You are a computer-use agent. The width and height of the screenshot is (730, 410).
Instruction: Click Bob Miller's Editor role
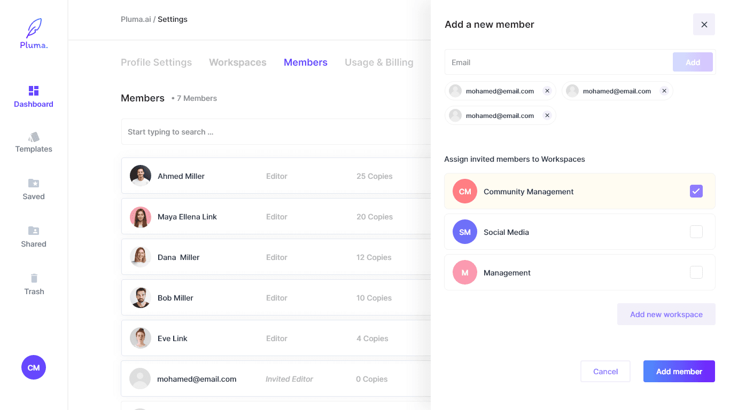pyautogui.click(x=277, y=298)
